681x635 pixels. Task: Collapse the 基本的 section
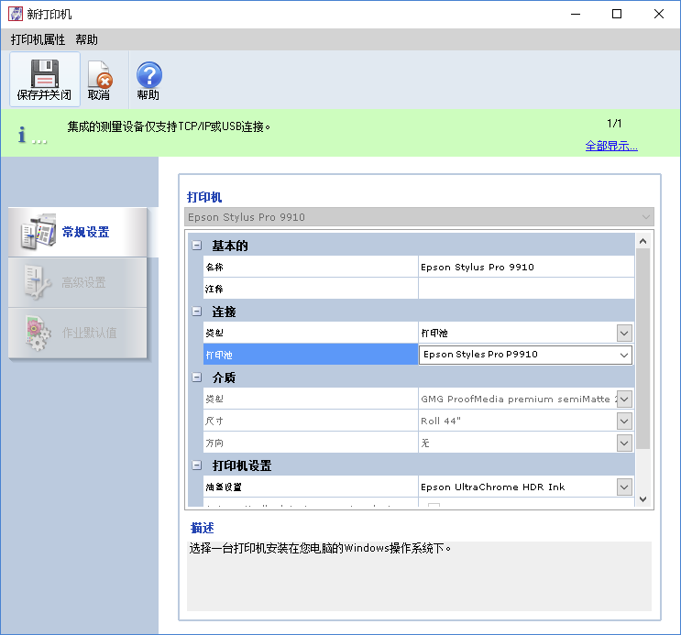(x=196, y=246)
